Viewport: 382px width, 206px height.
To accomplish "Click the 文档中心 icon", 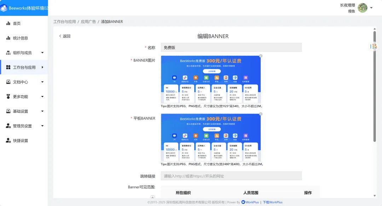I will point(8,82).
